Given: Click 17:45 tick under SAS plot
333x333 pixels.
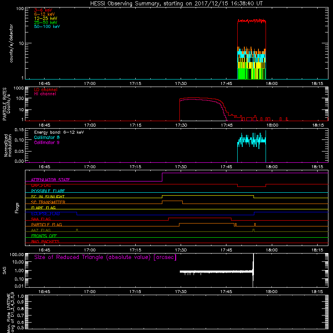Looking at the screenshot, I should [x=226, y=292].
